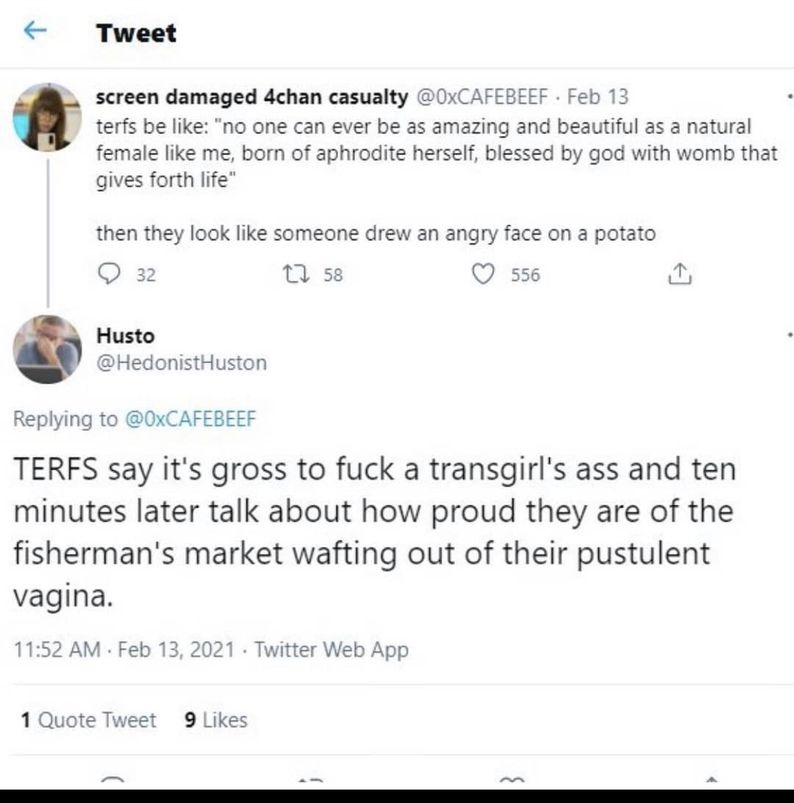This screenshot has height=803, width=794.
Task: Click the reply icon showing 32 replies
Action: pyautogui.click(x=109, y=274)
